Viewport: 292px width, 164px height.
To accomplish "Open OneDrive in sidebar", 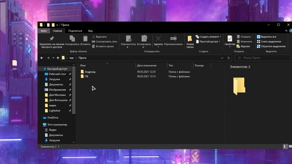I will (51, 118).
